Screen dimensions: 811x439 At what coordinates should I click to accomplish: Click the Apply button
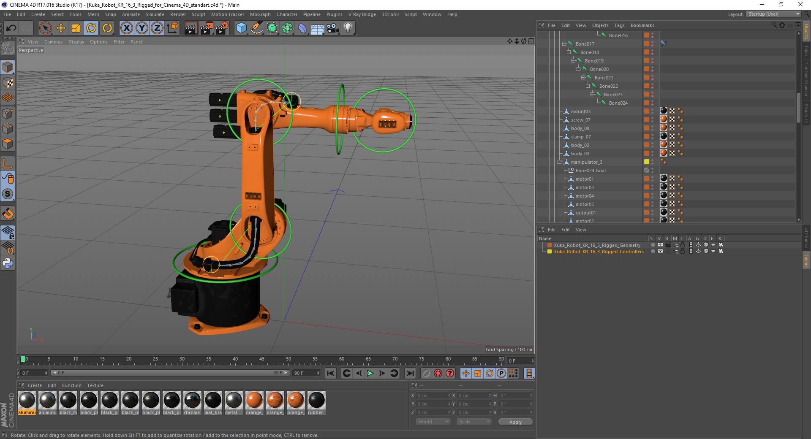pos(515,422)
